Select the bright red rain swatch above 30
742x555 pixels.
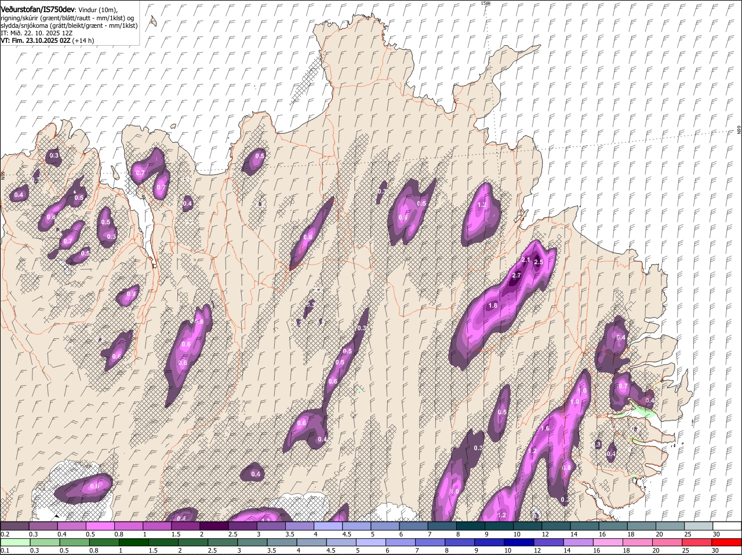click(728, 542)
